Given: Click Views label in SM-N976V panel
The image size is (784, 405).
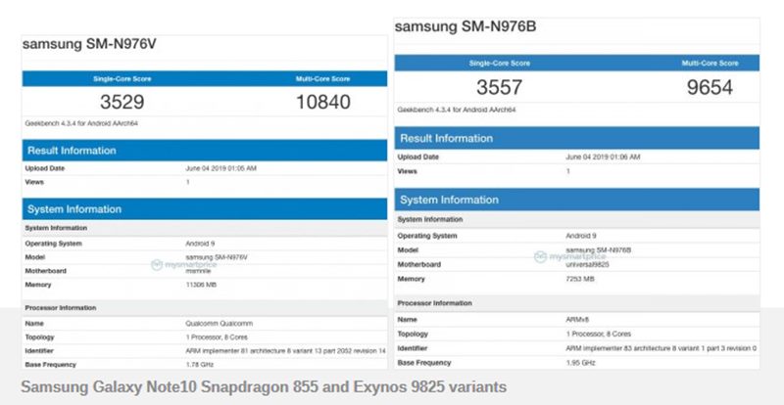Looking at the screenshot, I should pos(34,182).
